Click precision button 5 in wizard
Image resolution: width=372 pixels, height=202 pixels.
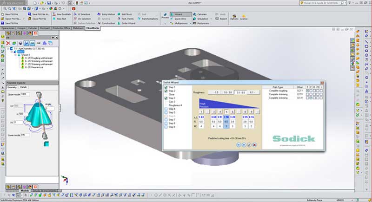point(226,112)
